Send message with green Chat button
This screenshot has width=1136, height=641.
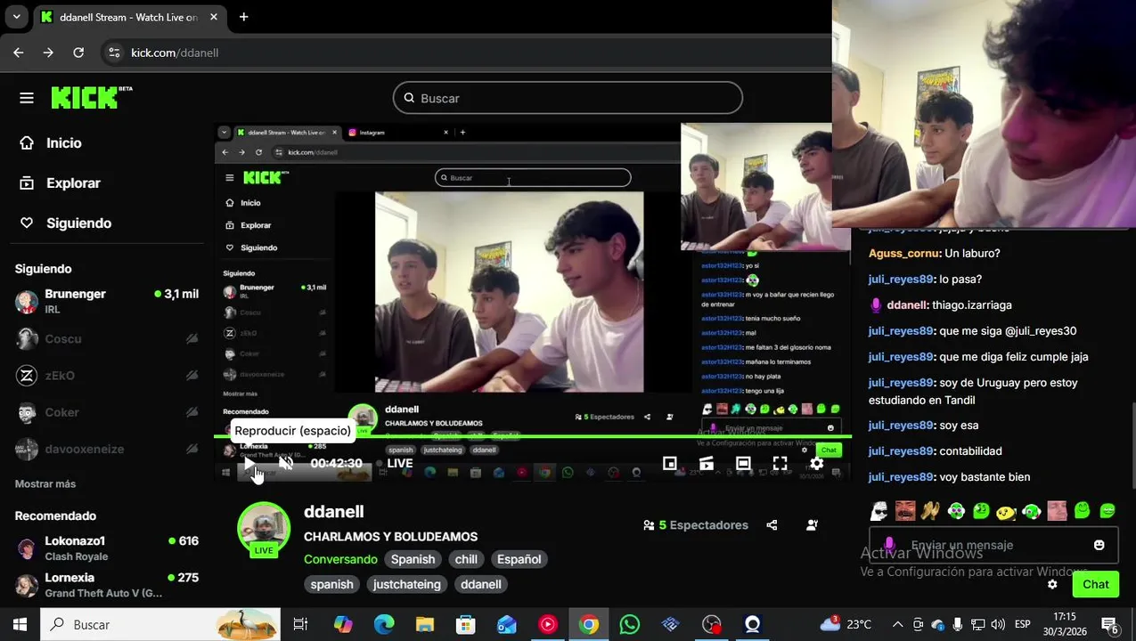[x=1095, y=584]
